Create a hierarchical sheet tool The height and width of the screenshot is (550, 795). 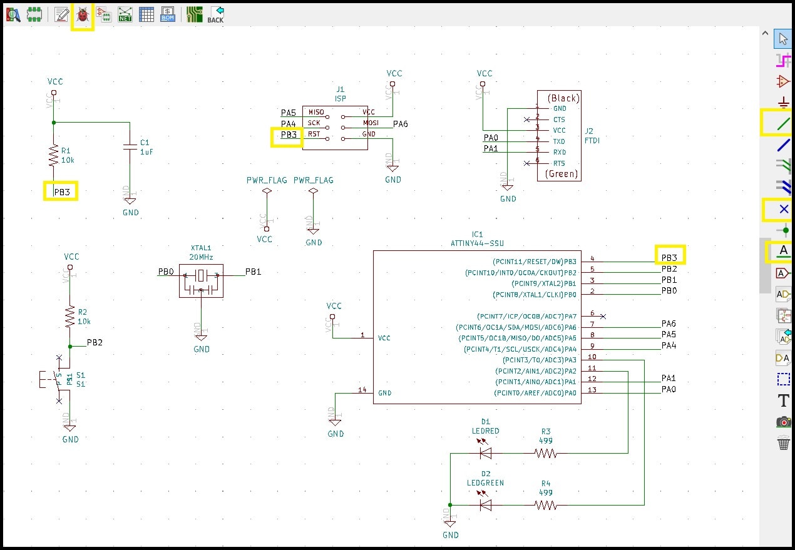click(783, 315)
